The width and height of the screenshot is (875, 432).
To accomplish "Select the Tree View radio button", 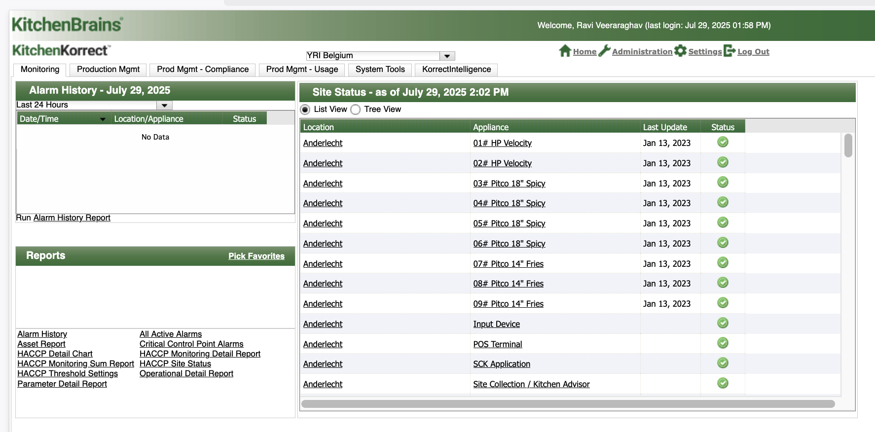I will [x=356, y=109].
